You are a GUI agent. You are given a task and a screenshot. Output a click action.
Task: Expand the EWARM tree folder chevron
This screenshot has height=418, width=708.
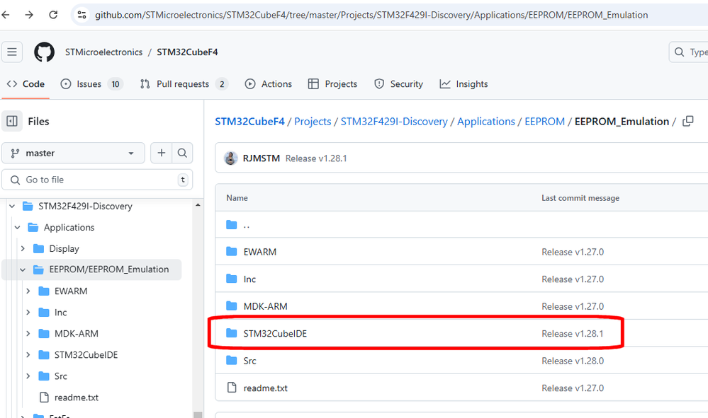[28, 291]
